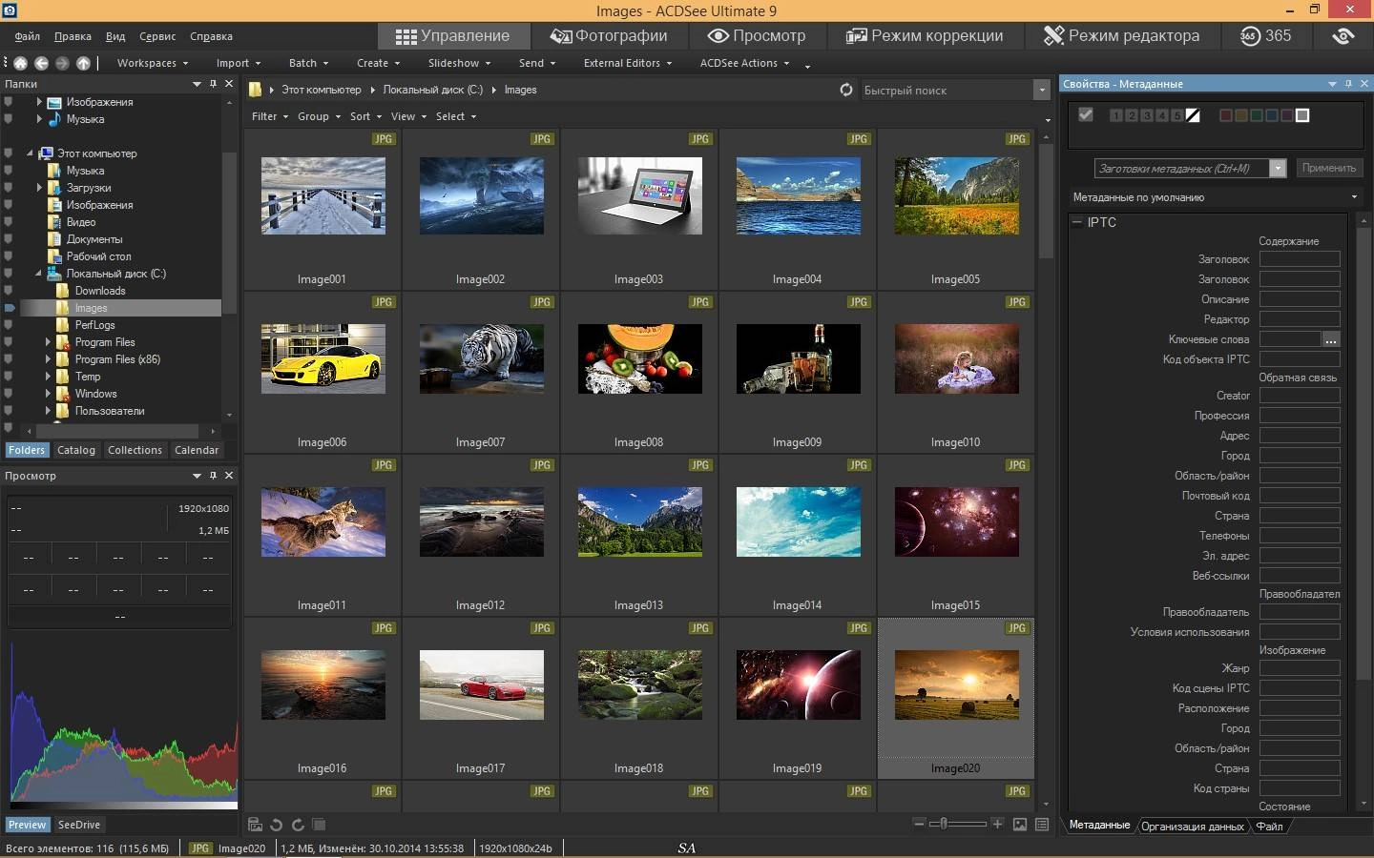Toggle Easy-Select marker for Windows folder
This screenshot has height=858, width=1374.
coord(9,394)
